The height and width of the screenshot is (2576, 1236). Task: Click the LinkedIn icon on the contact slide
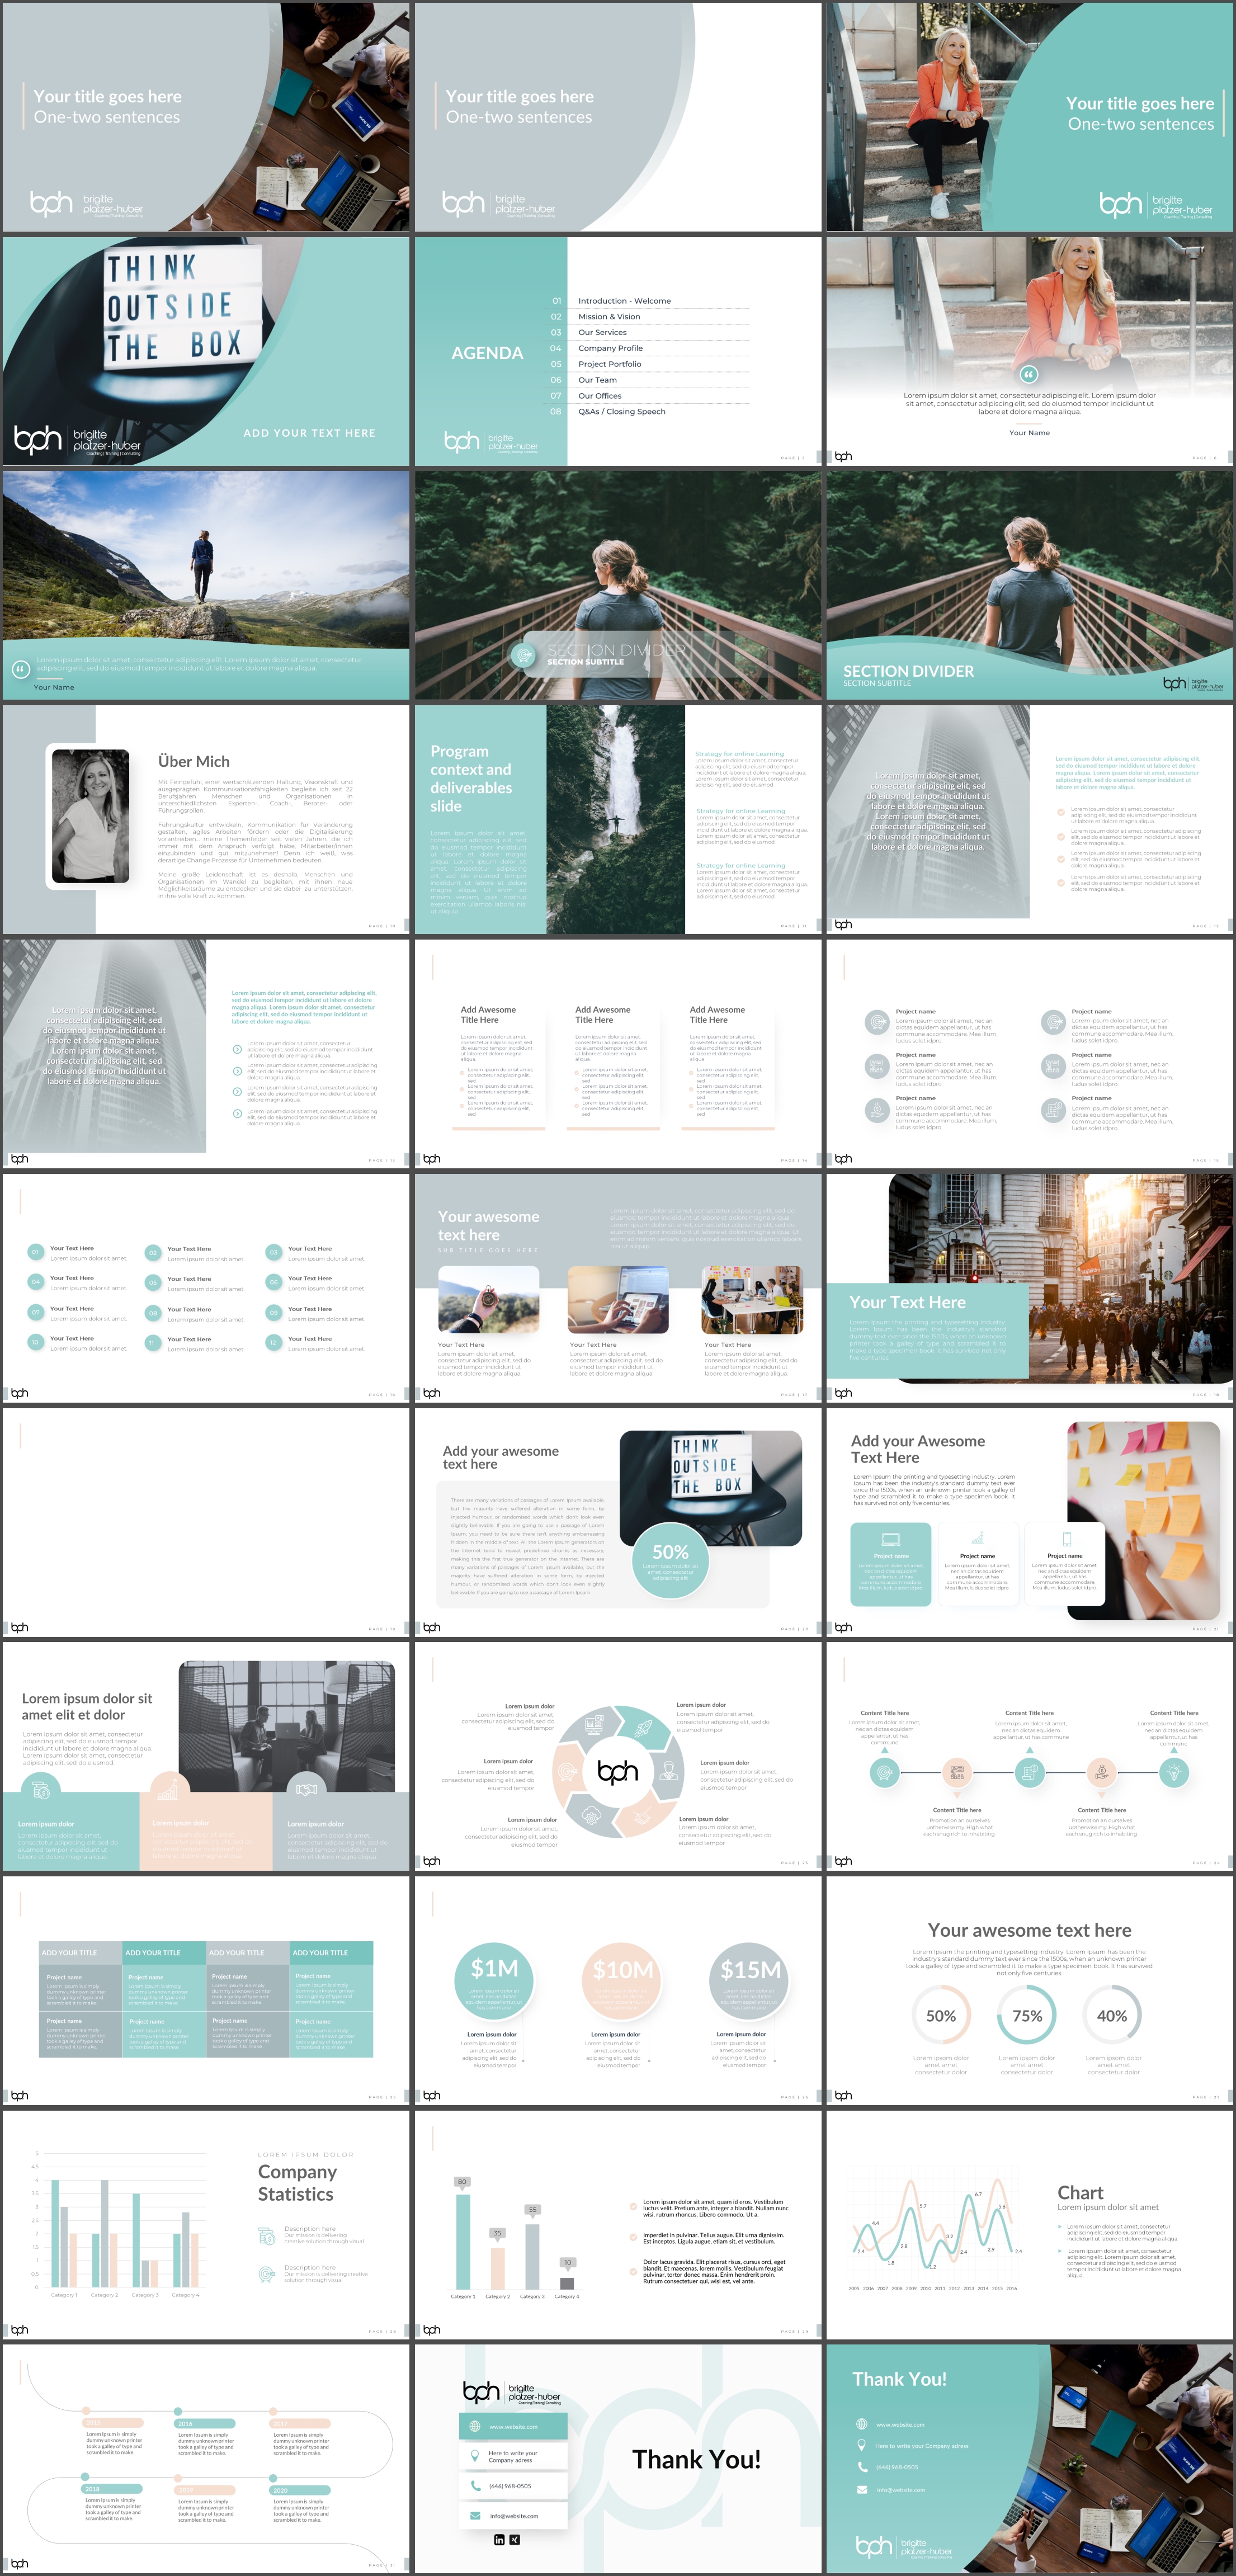point(499,2540)
